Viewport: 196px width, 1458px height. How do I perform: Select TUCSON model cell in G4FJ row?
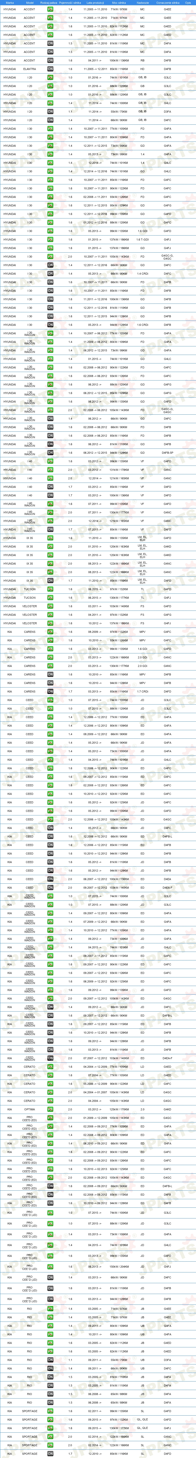coord(29,598)
